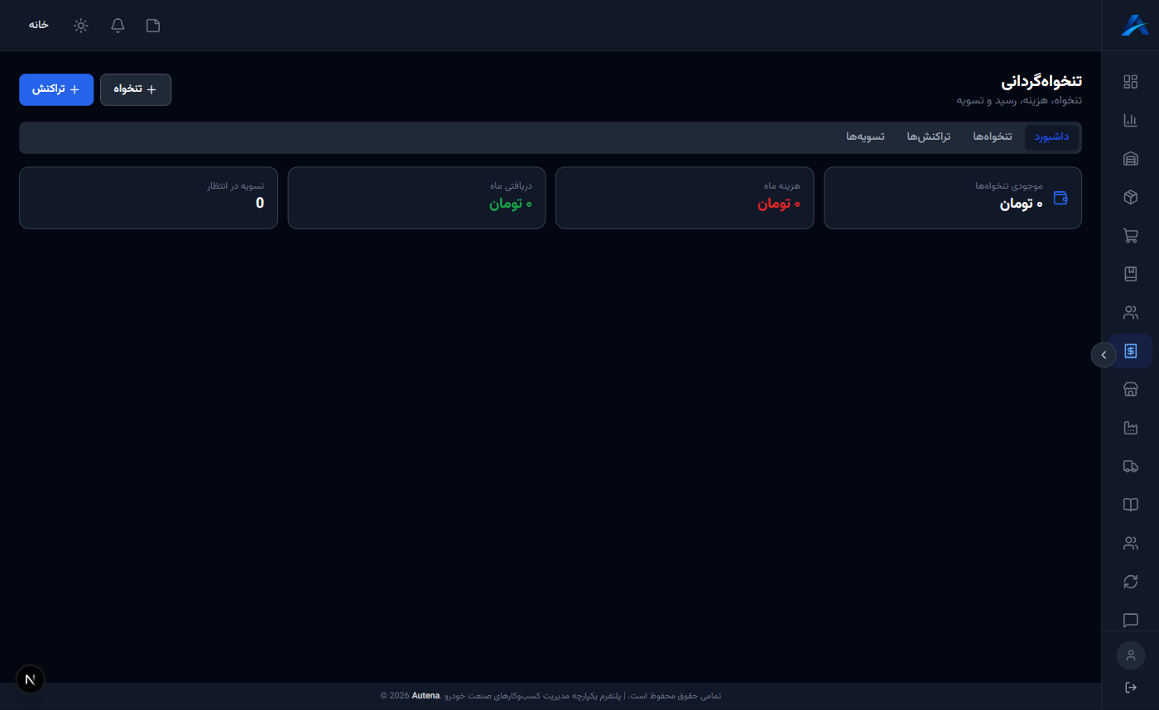Open the تسویه‌ها tab
1159x710 pixels.
click(x=865, y=137)
